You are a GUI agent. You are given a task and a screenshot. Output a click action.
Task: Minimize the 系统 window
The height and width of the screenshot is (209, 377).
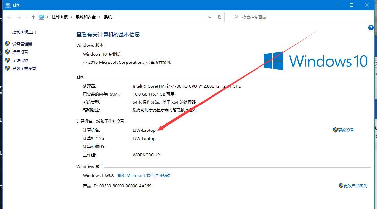click(x=337, y=5)
